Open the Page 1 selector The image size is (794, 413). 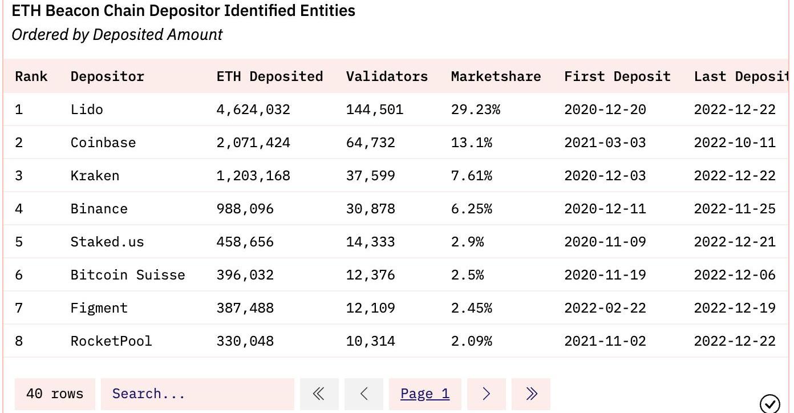(x=425, y=394)
